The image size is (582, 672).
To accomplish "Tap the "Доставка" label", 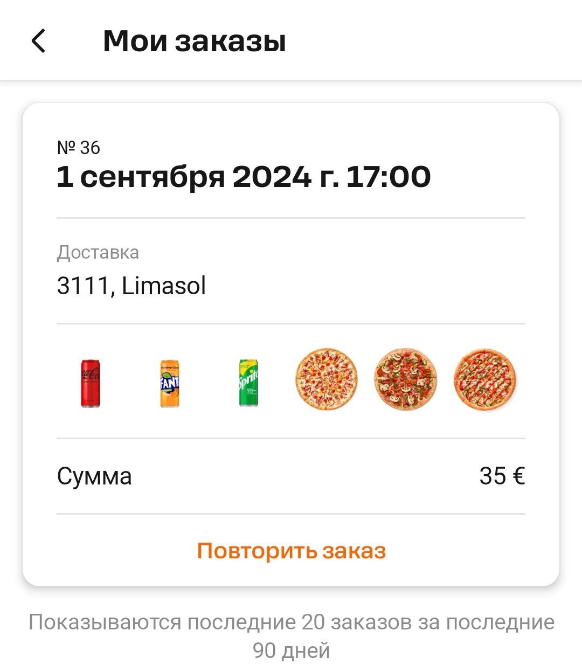I will [x=98, y=252].
